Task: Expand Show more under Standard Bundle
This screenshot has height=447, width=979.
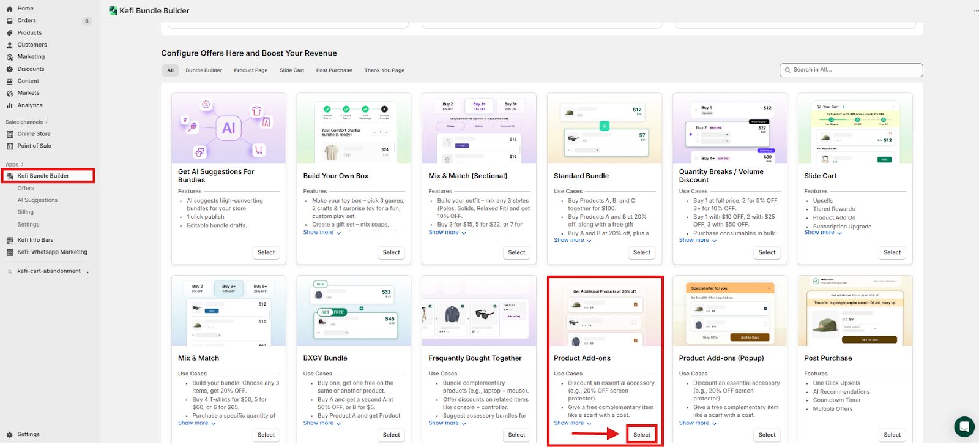Action: click(572, 241)
